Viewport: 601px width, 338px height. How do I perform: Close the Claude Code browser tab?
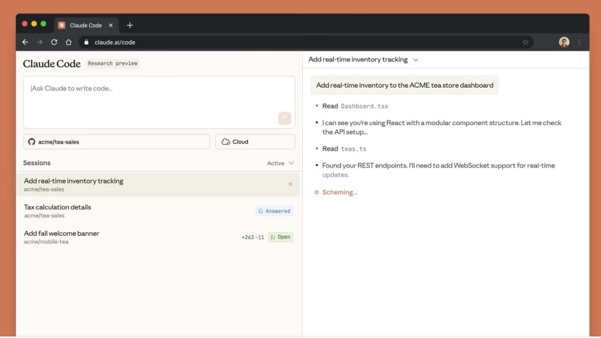(x=111, y=25)
